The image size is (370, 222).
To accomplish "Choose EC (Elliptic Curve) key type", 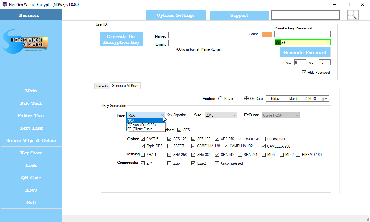I will pyautogui.click(x=146, y=129).
